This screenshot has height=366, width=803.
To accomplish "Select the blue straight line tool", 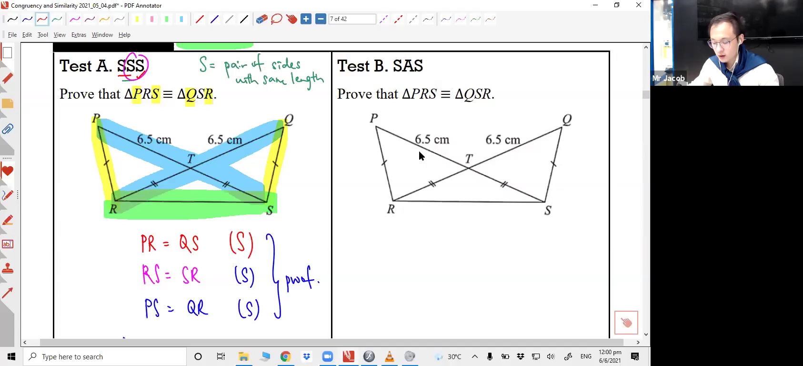I will (214, 20).
